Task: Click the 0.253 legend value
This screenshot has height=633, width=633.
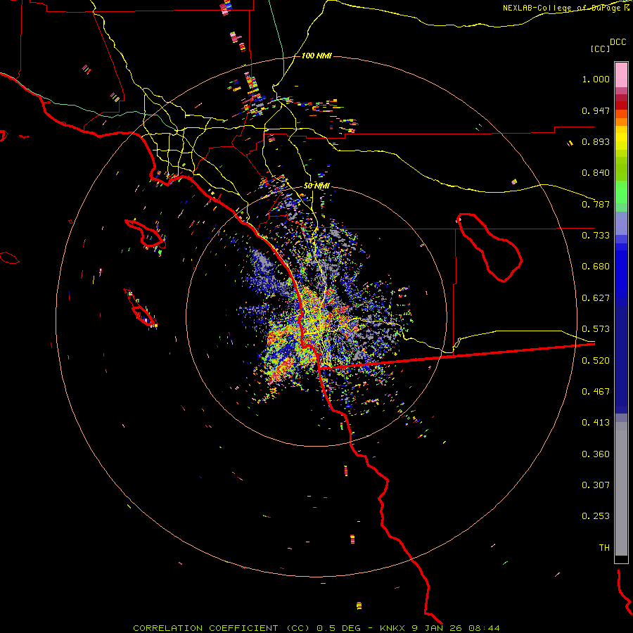Action: [596, 516]
